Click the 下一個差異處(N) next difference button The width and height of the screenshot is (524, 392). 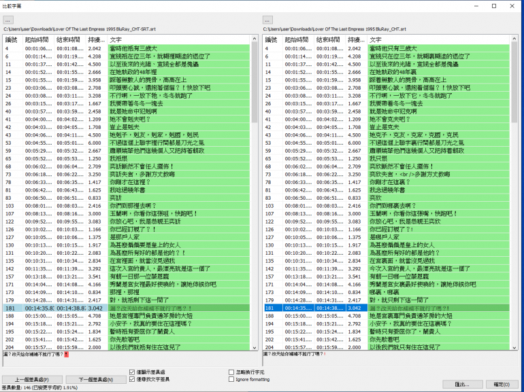[x=96, y=380]
